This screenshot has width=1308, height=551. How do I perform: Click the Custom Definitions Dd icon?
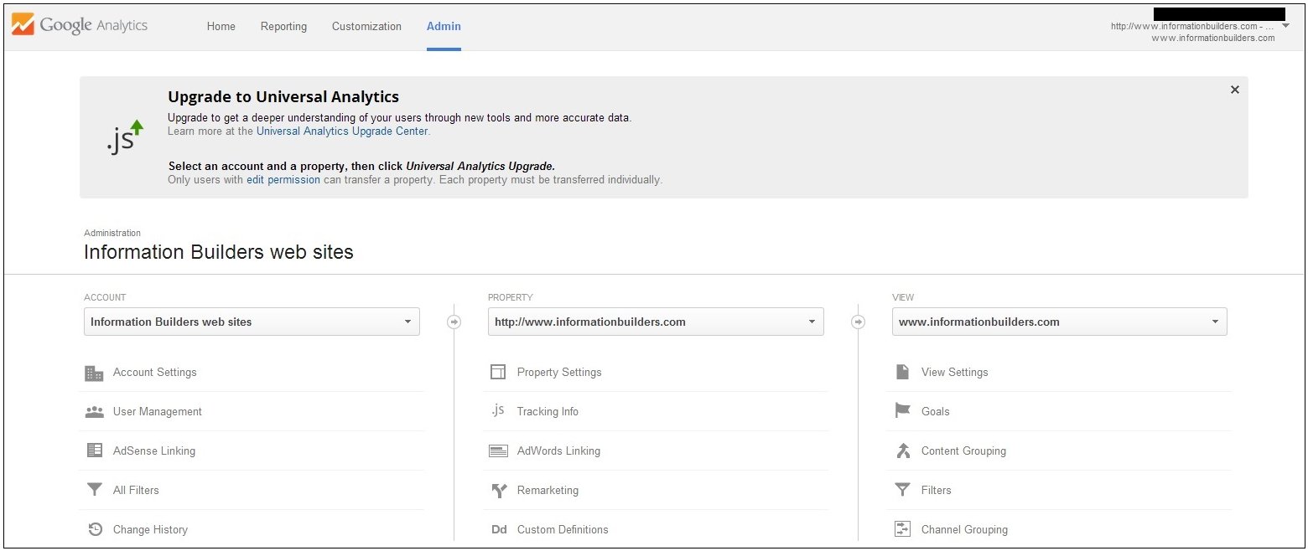pos(499,529)
